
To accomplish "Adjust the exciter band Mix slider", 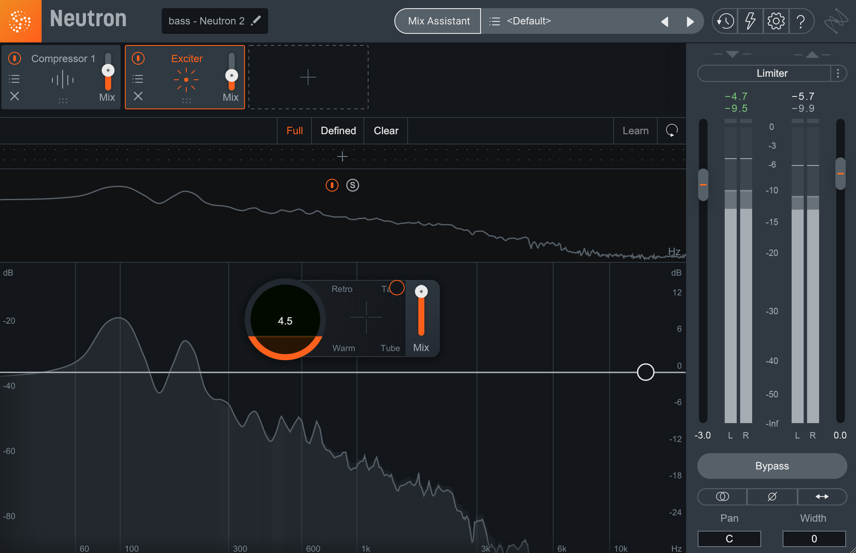I will coord(421,292).
